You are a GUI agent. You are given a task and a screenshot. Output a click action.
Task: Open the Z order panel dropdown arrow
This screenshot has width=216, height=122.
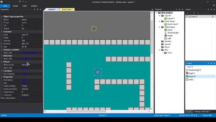208,63
